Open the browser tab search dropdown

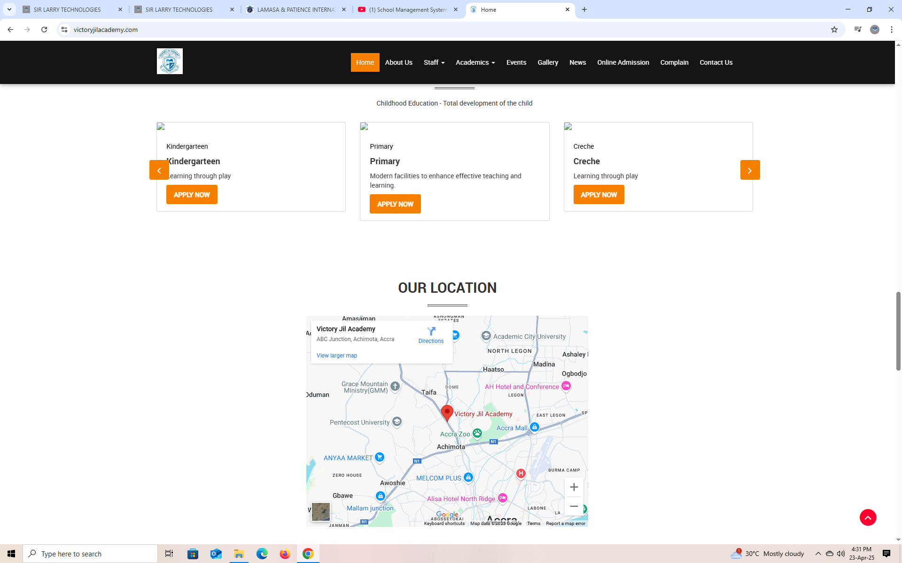(9, 9)
